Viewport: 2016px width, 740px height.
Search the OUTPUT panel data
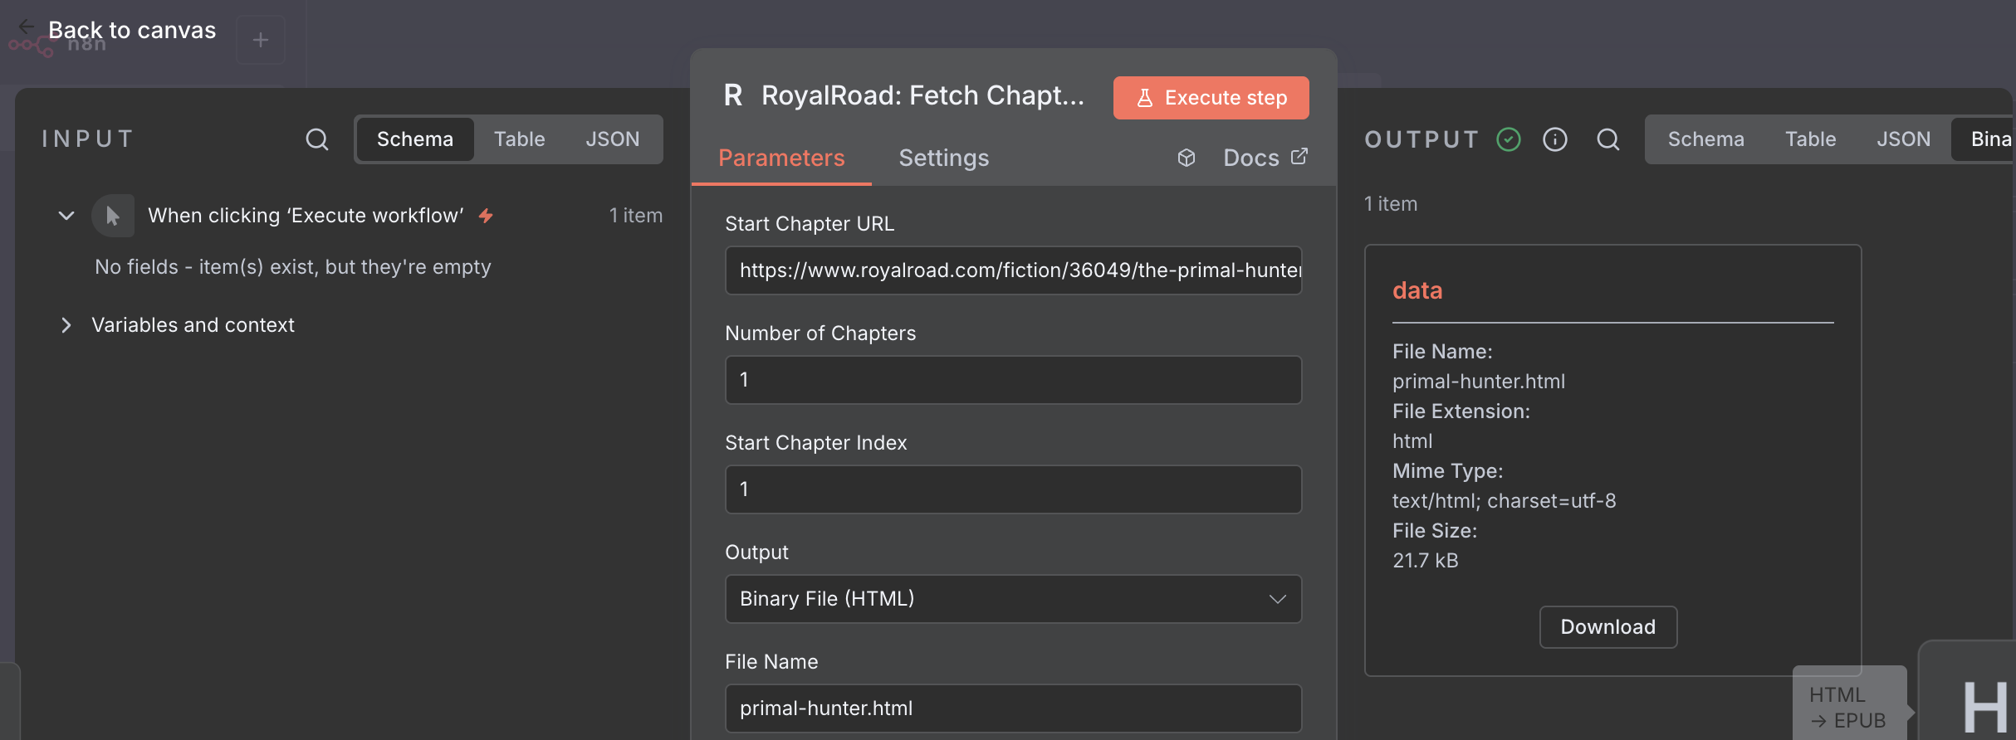(x=1607, y=139)
